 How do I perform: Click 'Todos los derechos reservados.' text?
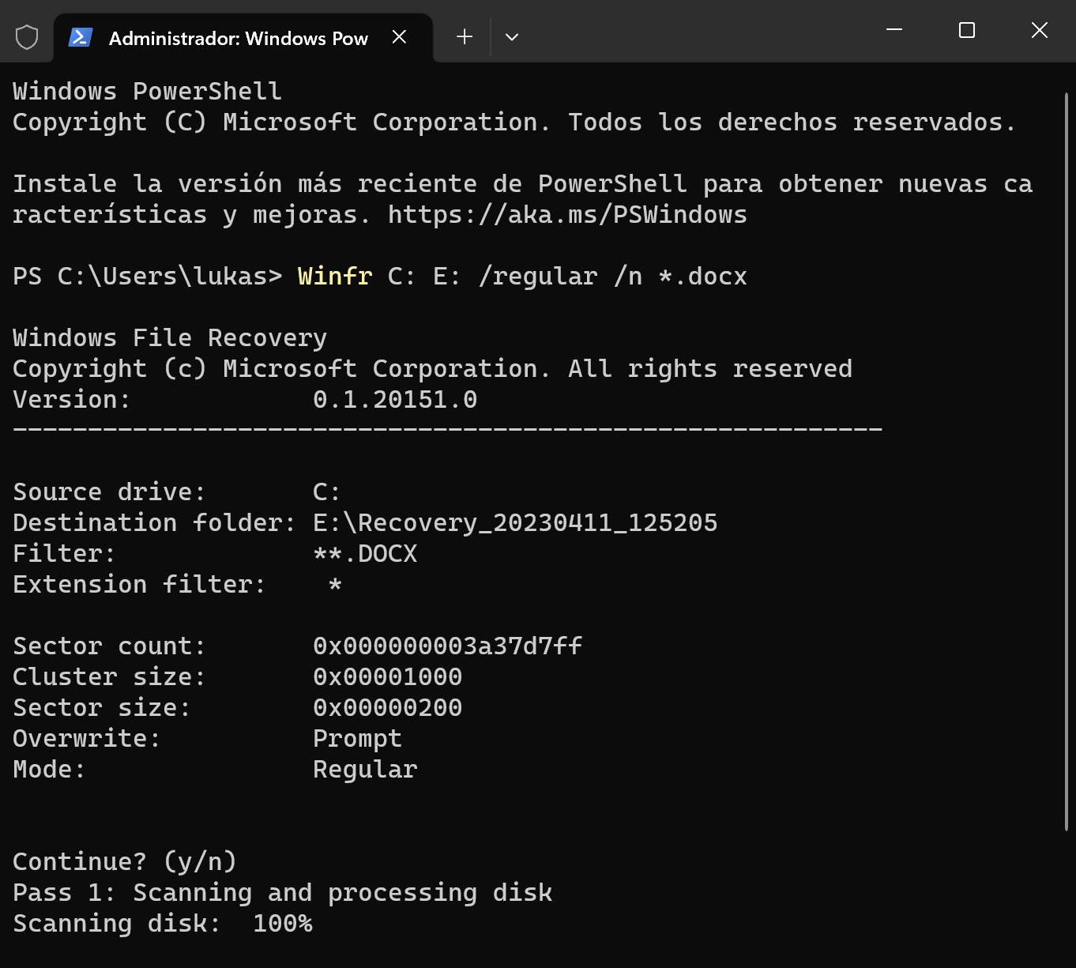pyautogui.click(x=792, y=122)
